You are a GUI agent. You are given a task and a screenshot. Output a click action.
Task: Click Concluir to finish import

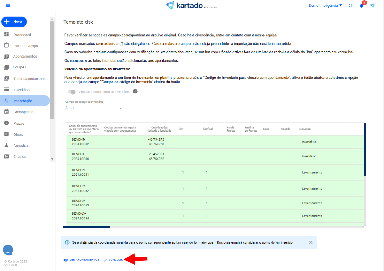click(113, 260)
